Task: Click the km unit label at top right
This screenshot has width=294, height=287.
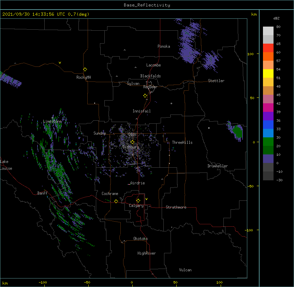Action: pyautogui.click(x=254, y=14)
